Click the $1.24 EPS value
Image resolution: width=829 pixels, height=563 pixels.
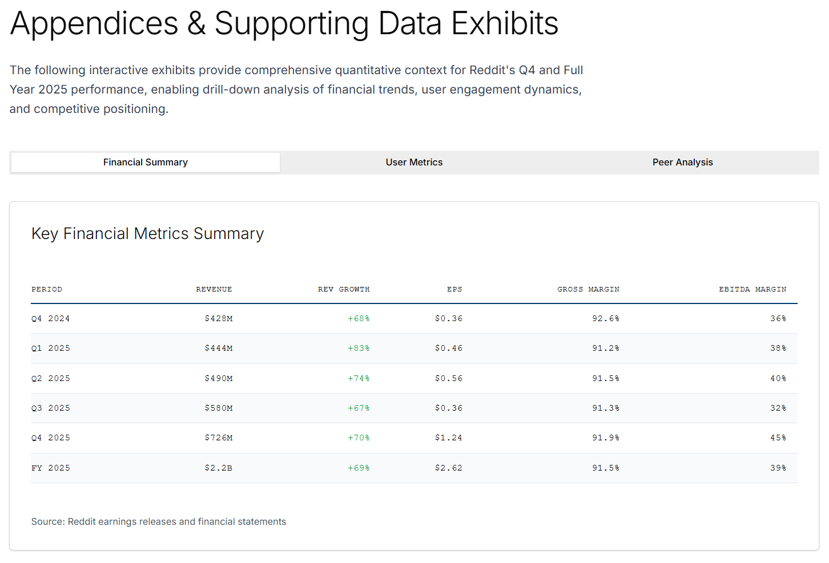pyautogui.click(x=449, y=438)
